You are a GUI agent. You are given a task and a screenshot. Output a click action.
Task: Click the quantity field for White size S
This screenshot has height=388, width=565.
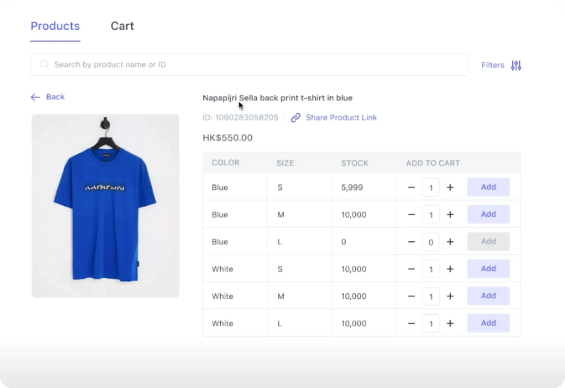point(431,269)
